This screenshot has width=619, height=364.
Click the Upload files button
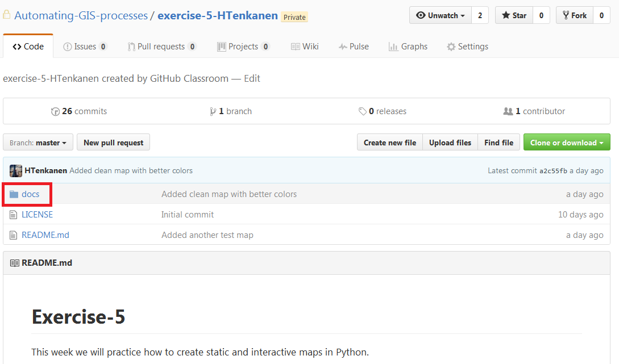coord(450,143)
